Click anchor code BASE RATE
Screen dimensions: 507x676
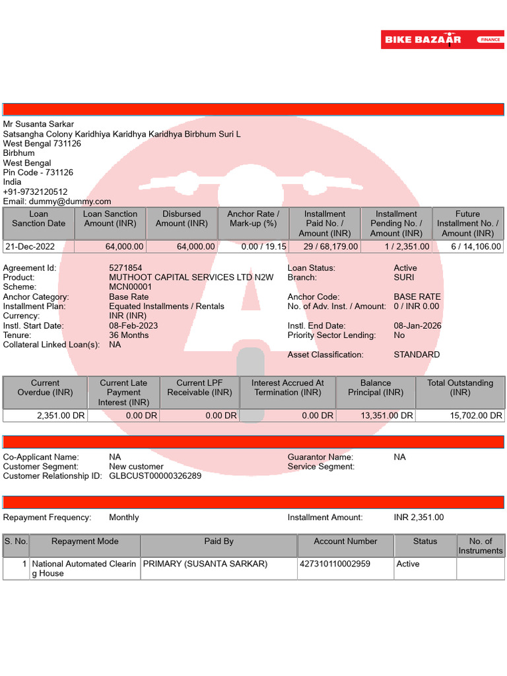pos(417,296)
